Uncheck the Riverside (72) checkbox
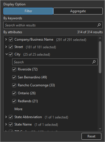 pyautogui.click(x=14, y=69)
